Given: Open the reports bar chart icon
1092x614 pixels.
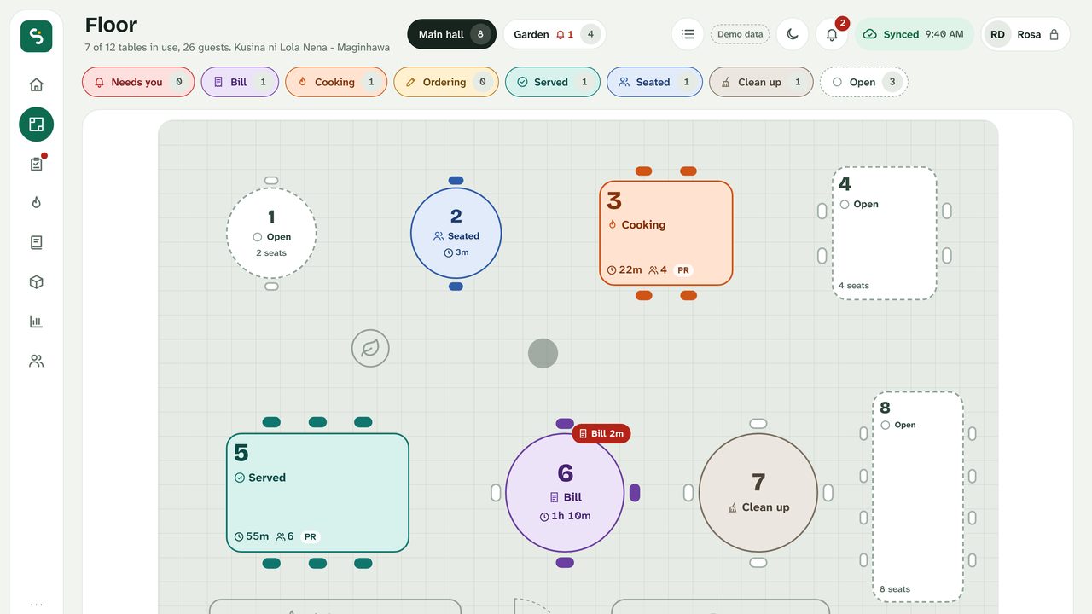Looking at the screenshot, I should pos(36,321).
